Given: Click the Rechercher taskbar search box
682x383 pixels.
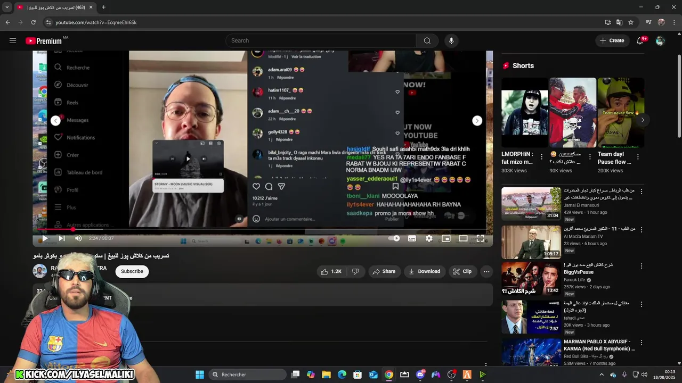Looking at the screenshot, I should [x=246, y=374].
